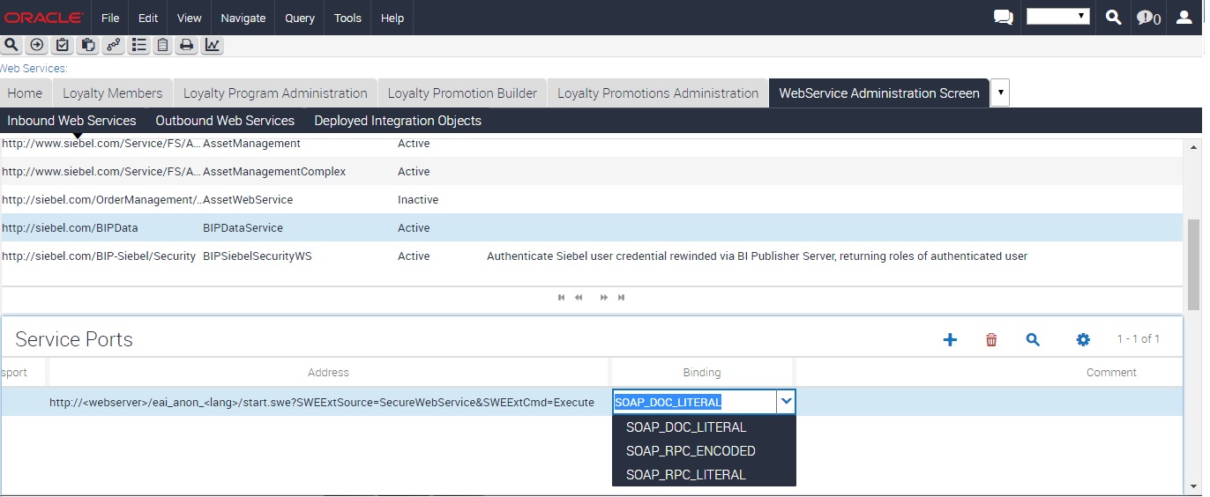Click the scrollbar down arrow
1210x497 pixels.
(1194, 486)
